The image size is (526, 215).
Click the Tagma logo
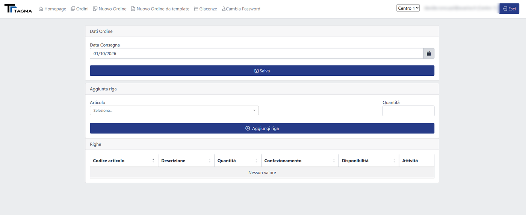pyautogui.click(x=18, y=9)
